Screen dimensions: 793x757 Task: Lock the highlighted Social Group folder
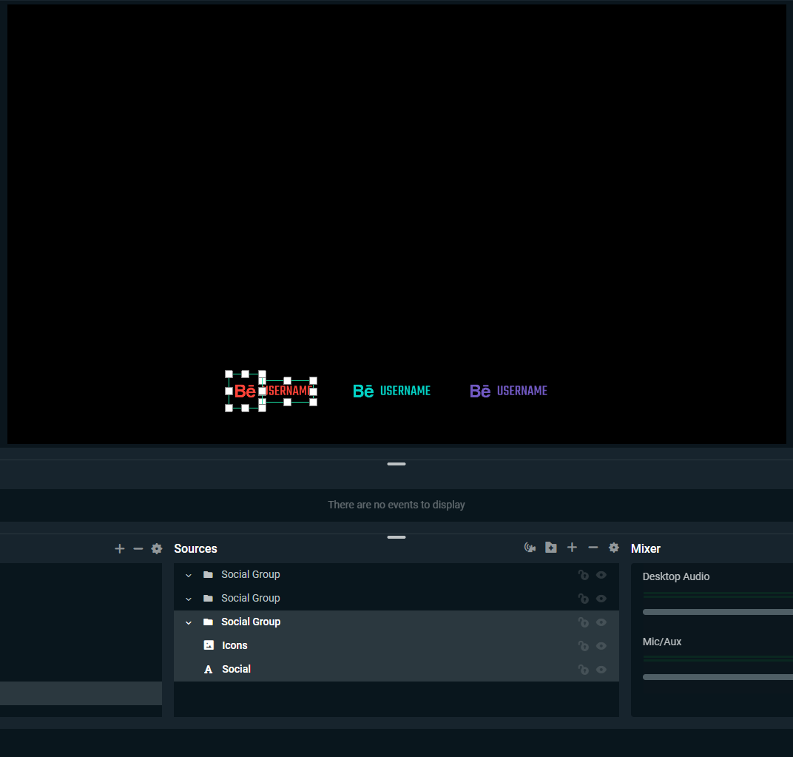point(584,622)
